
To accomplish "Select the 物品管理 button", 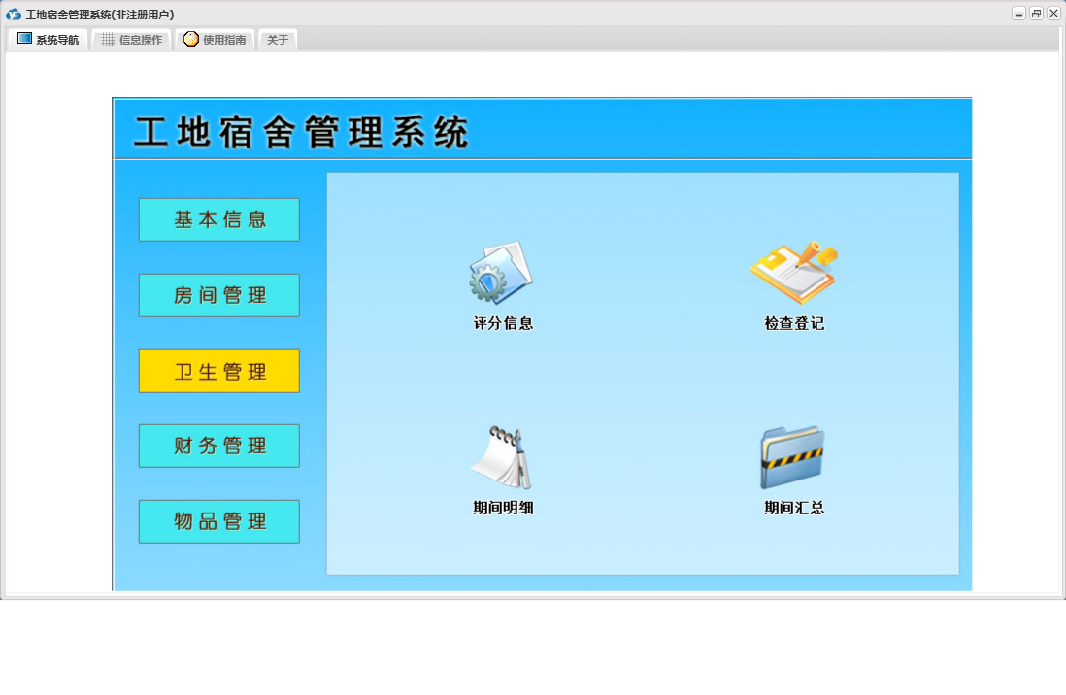I will 218,521.
